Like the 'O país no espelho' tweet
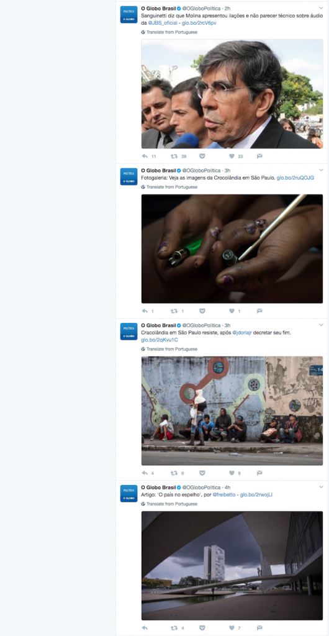The width and height of the screenshot is (329, 636). [x=232, y=628]
